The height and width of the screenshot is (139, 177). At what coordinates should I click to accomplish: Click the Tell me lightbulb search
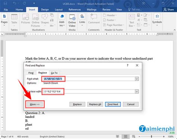(x=134, y=10)
